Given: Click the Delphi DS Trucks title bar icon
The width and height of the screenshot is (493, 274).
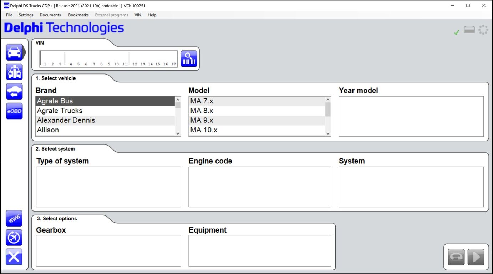Looking at the screenshot, I should pos(6,5).
